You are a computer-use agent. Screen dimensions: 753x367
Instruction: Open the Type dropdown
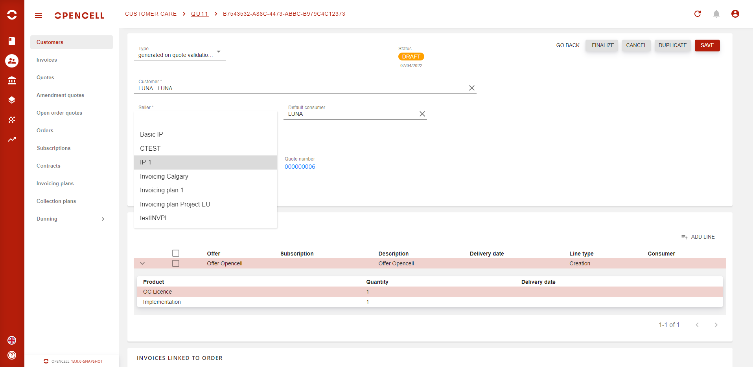click(219, 52)
